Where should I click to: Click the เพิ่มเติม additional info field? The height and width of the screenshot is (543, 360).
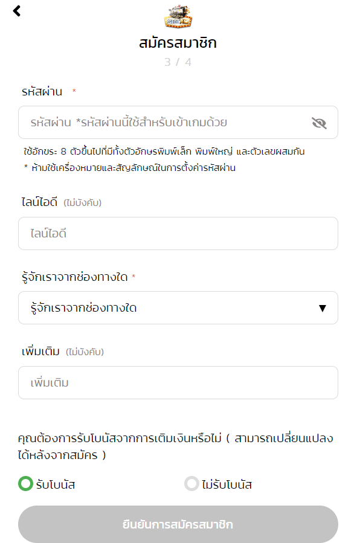pyautogui.click(x=178, y=382)
